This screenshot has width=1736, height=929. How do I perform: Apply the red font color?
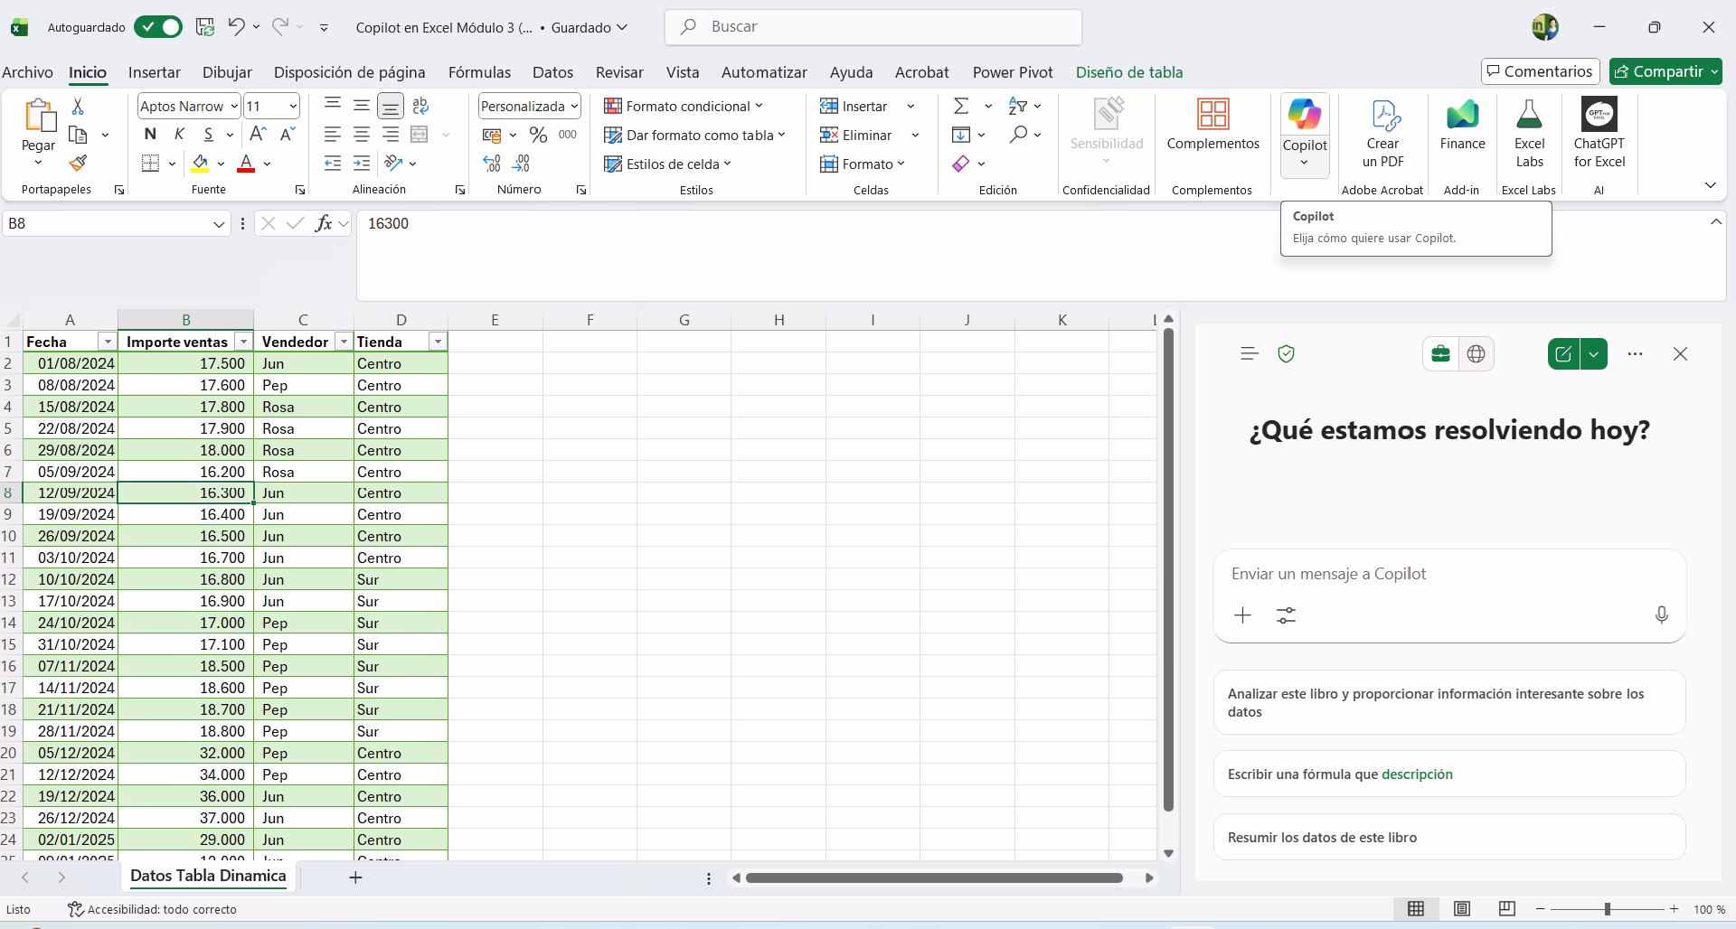pyautogui.click(x=246, y=164)
